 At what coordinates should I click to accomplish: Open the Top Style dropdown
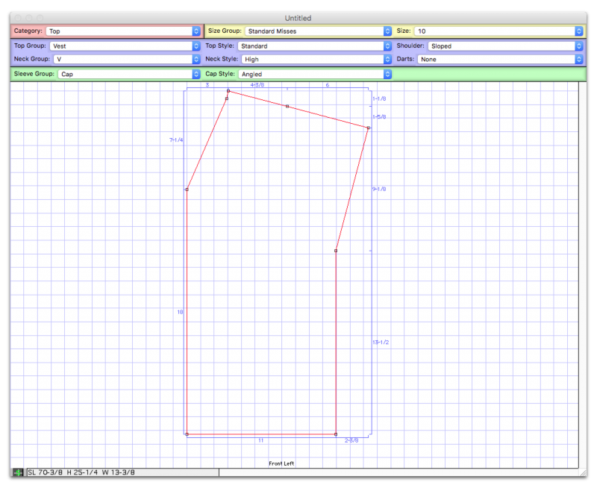coord(314,46)
